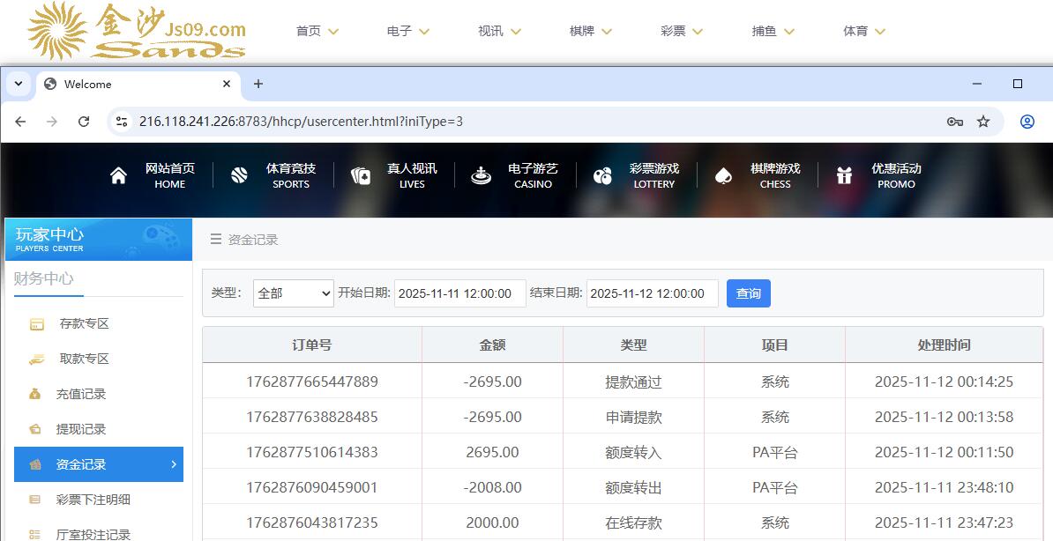Image resolution: width=1053 pixels, height=541 pixels.
Task: Click the 结束日期 date input field
Action: coord(652,293)
